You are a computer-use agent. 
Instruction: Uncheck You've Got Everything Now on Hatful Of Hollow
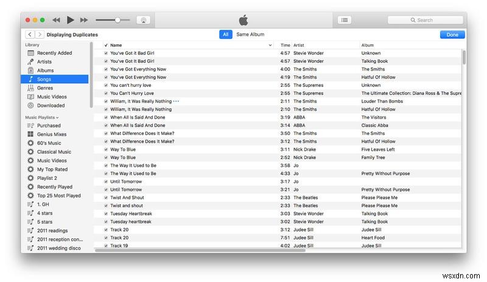pos(106,77)
